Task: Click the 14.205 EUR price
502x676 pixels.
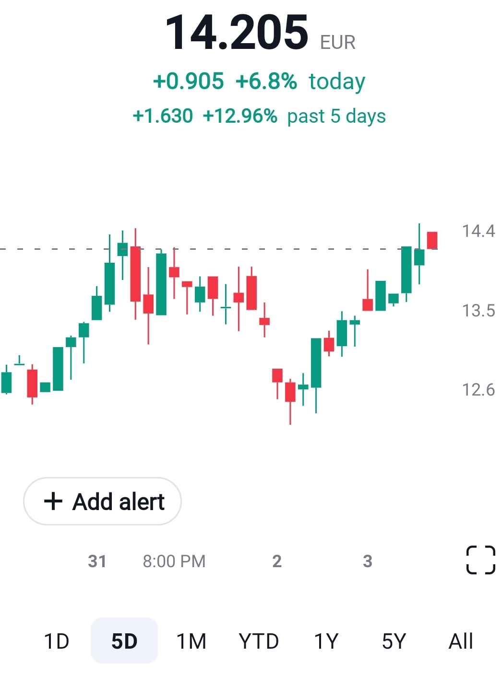Action: [x=259, y=33]
